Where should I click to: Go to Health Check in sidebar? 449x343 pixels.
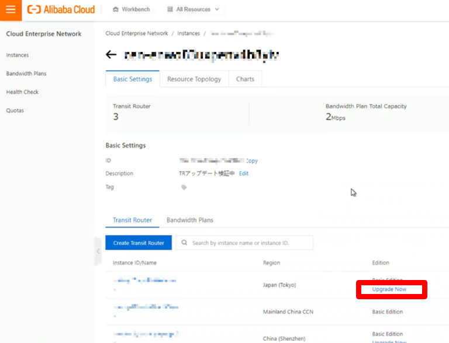pyautogui.click(x=23, y=92)
